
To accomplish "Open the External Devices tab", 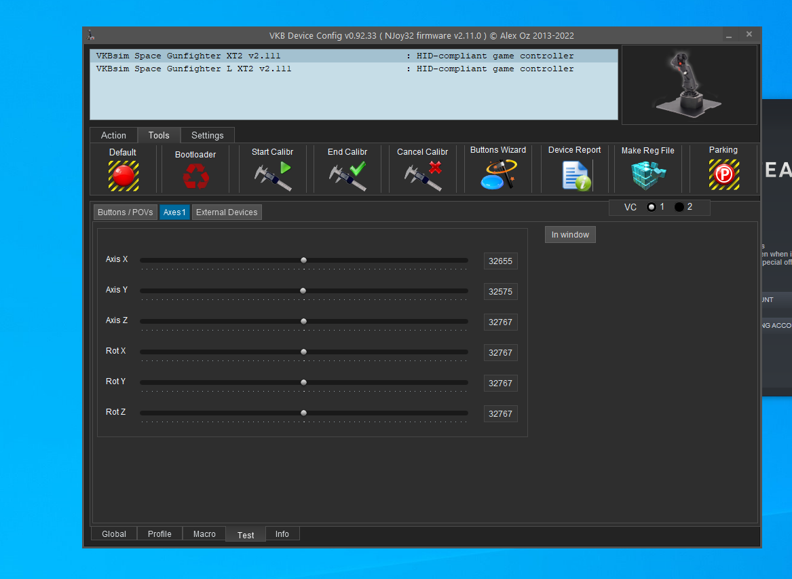I will [227, 212].
